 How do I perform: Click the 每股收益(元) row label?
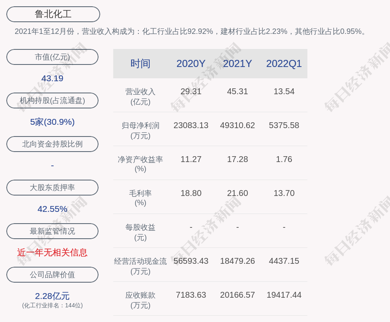pos(140,232)
